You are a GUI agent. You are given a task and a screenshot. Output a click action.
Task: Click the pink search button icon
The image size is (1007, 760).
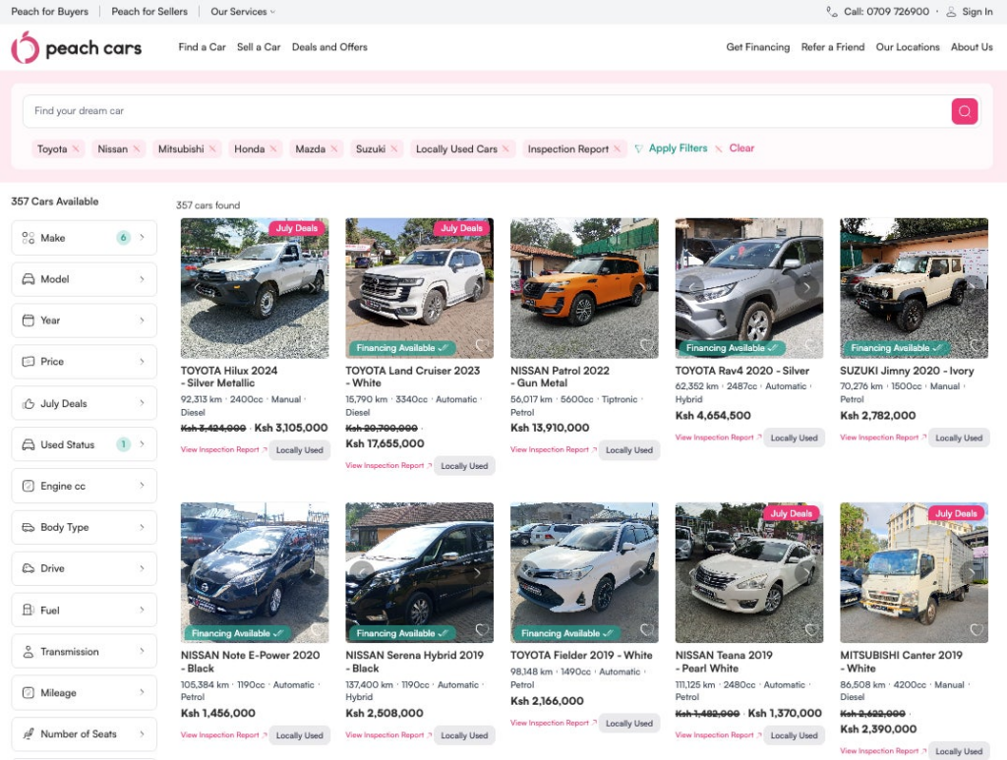click(x=964, y=111)
